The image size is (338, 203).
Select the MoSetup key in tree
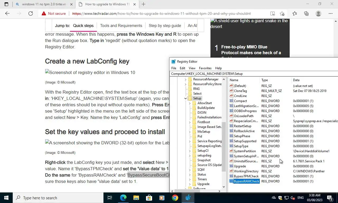tap(204, 132)
